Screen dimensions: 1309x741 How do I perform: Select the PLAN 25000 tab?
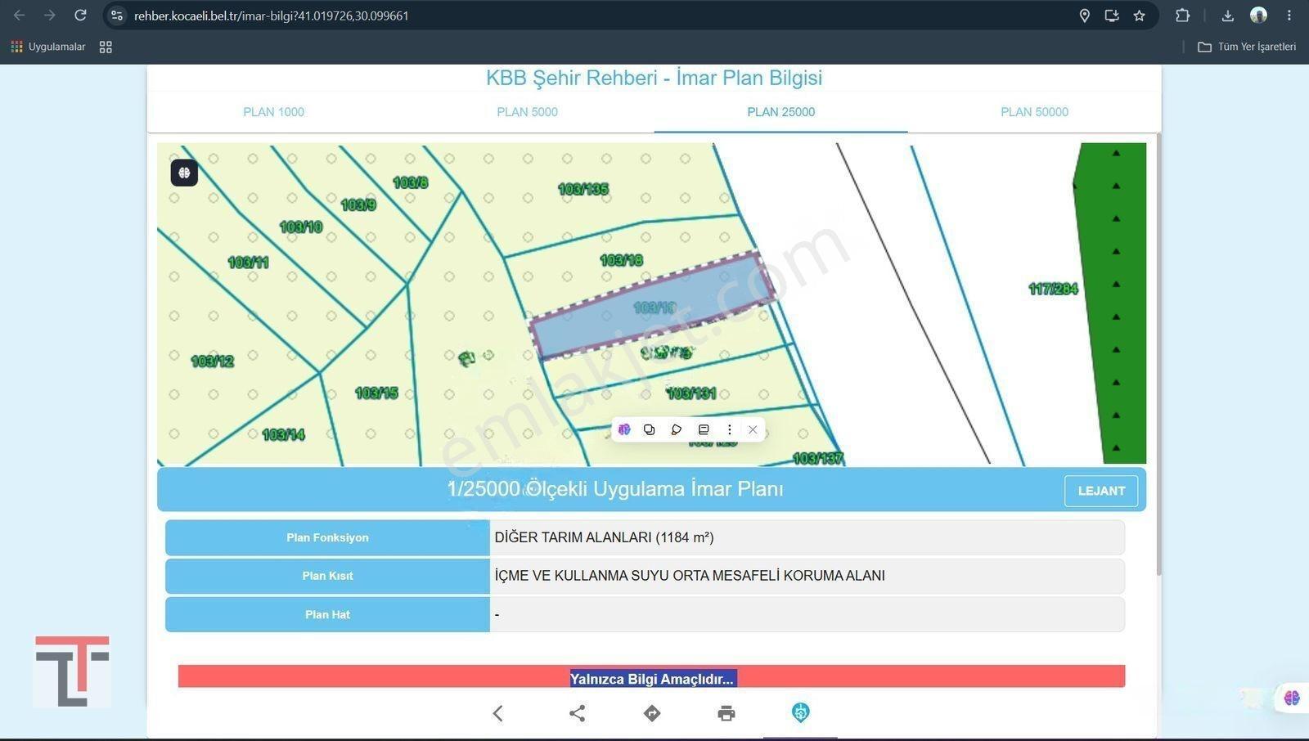click(x=780, y=112)
